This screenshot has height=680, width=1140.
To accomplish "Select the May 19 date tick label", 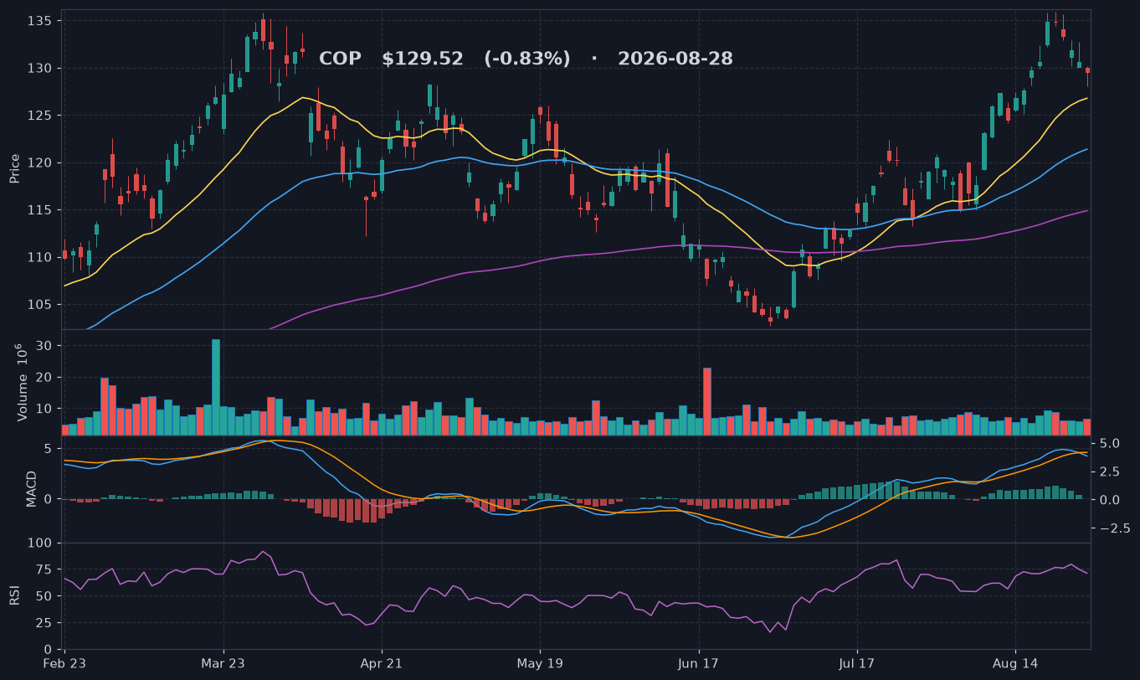I will [540, 663].
